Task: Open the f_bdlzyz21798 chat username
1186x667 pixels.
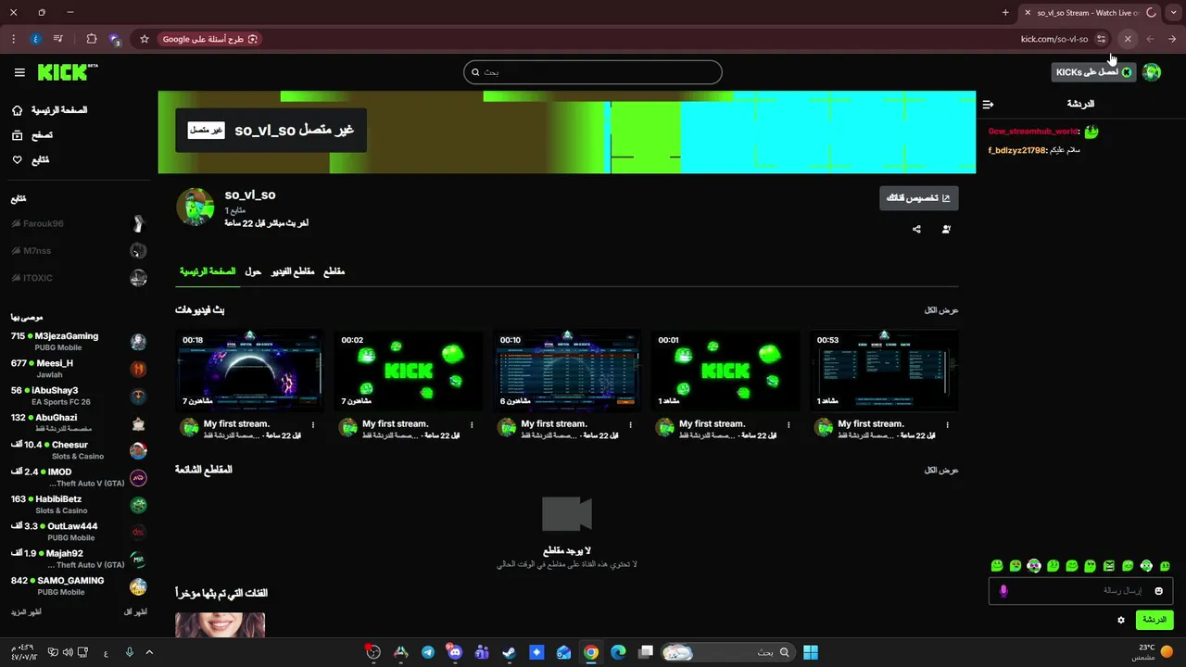Action: [x=1017, y=150]
